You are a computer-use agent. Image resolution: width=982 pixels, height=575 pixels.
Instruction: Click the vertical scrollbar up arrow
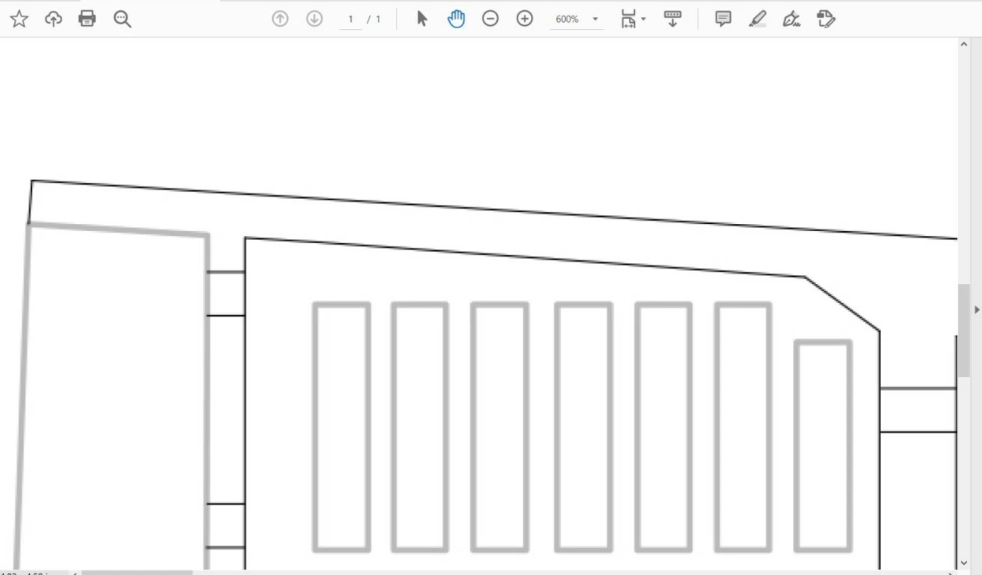coord(964,44)
